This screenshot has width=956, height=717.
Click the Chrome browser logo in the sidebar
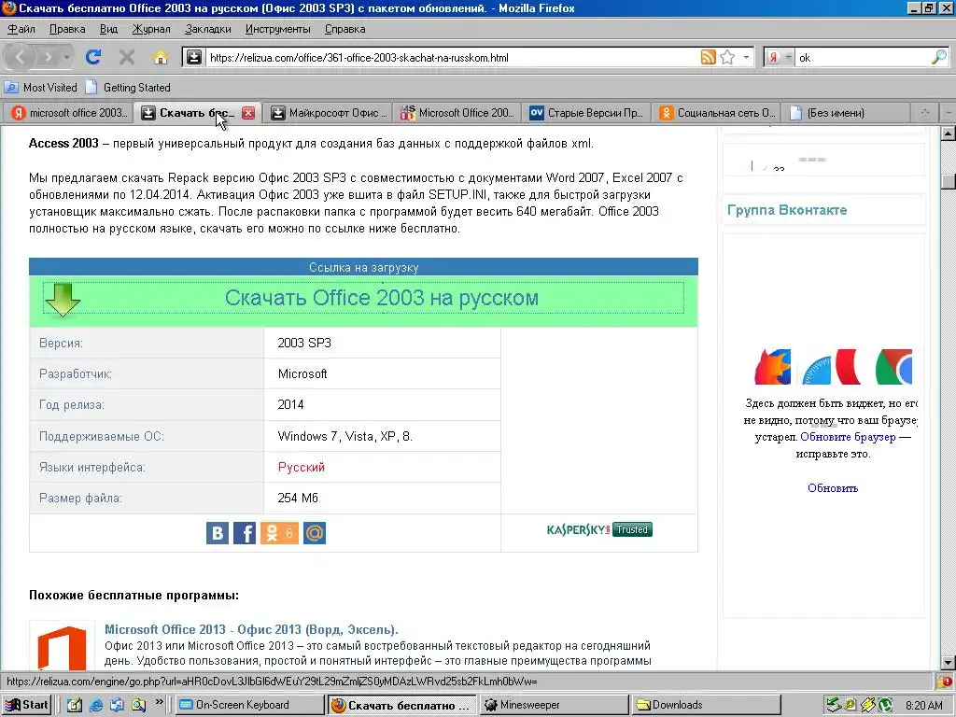[893, 366]
